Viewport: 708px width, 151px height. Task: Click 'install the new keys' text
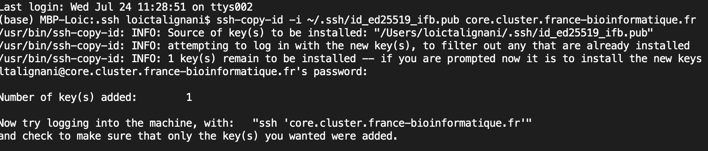(641, 59)
